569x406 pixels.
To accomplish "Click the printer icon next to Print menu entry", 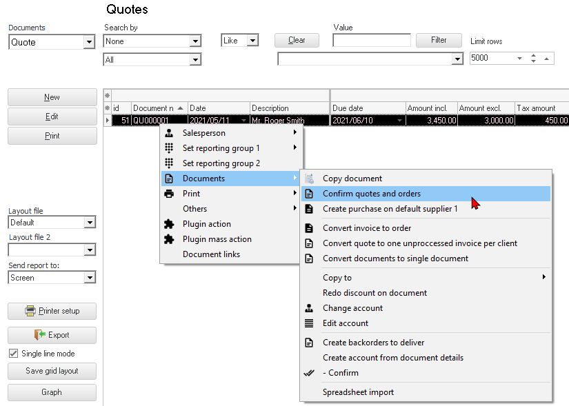I will tap(169, 194).
